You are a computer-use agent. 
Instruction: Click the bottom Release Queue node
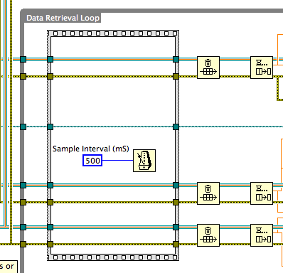(262, 235)
